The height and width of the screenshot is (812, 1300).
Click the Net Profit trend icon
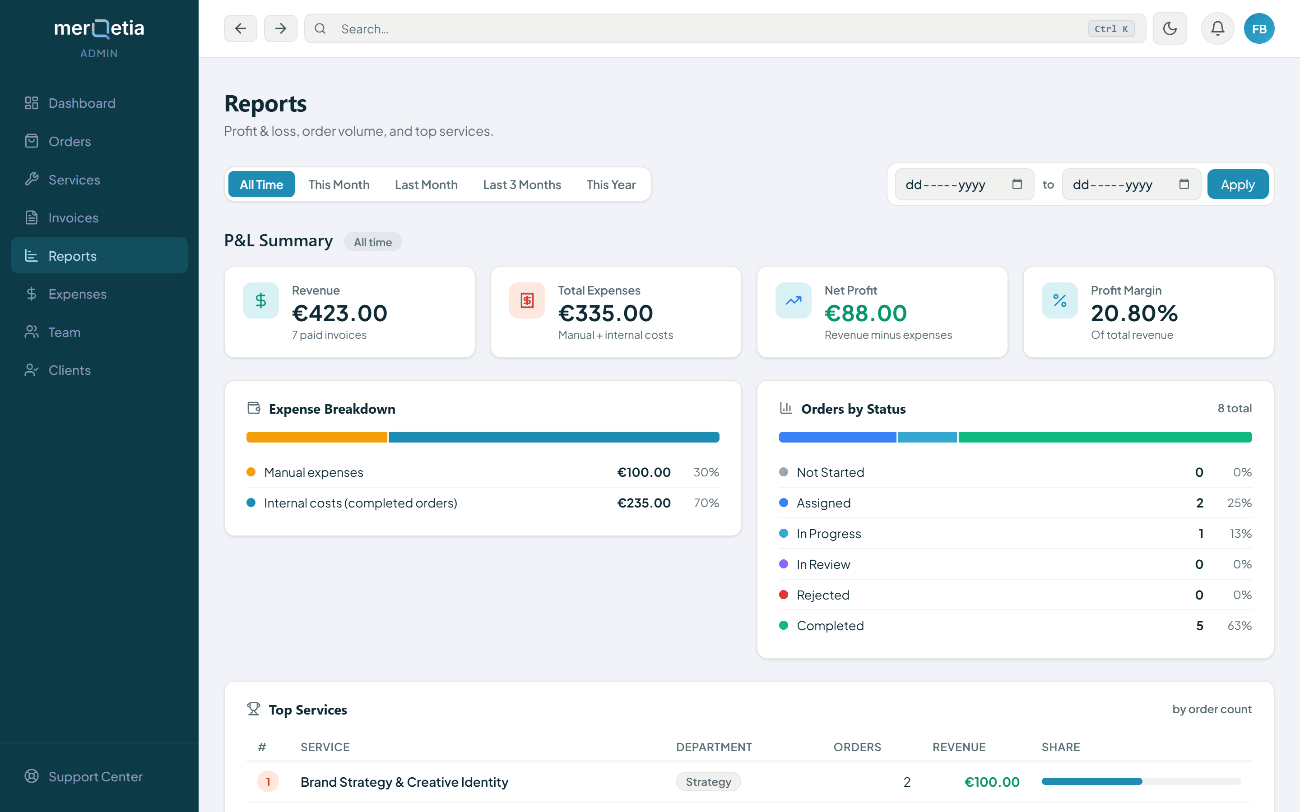tap(794, 300)
